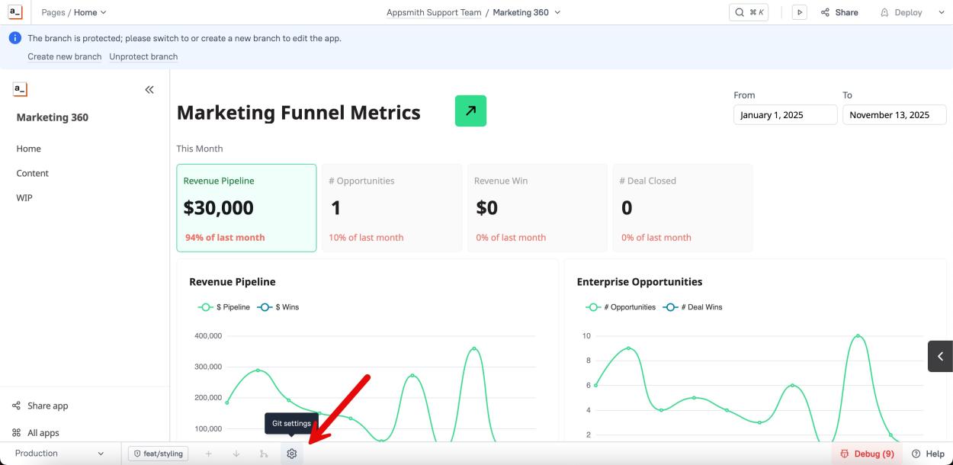The height and width of the screenshot is (465, 953).
Task: Click the Git commit plus icon
Action: pos(208,454)
